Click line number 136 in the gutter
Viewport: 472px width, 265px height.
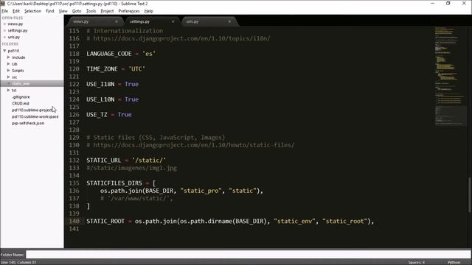(74, 191)
